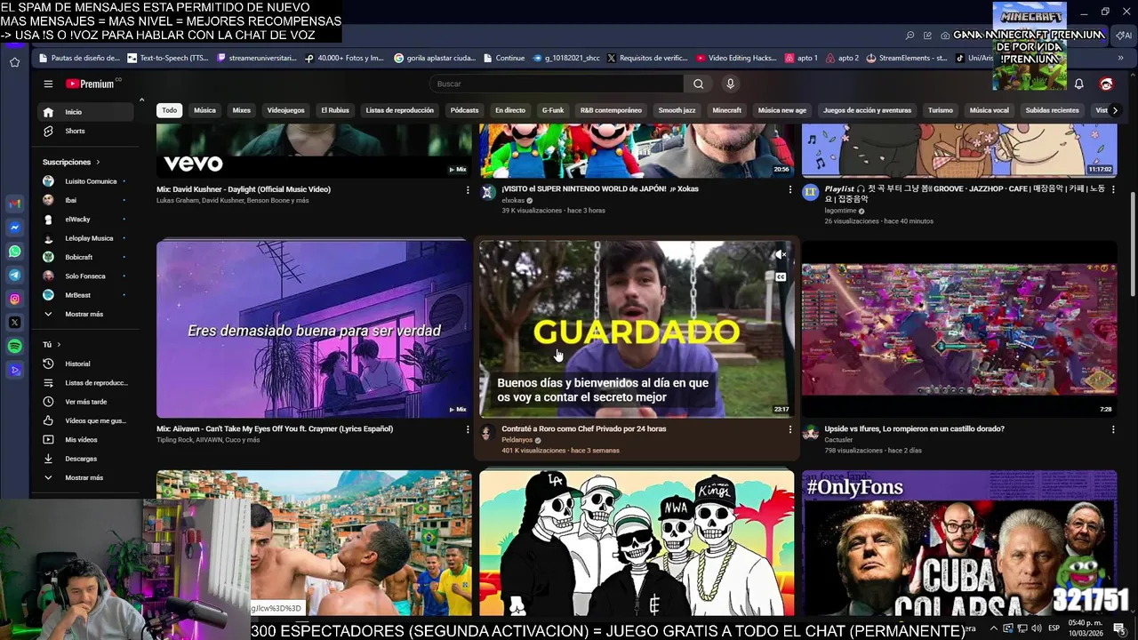1138x640 pixels.
Task: Open Gmail from the browser sidebar
Action: [x=15, y=204]
